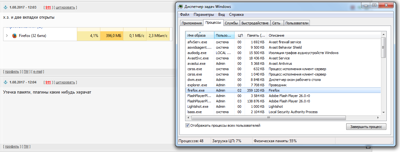
Task: Maximize the Диспетчер задач Windows window
Action: point(374,5)
